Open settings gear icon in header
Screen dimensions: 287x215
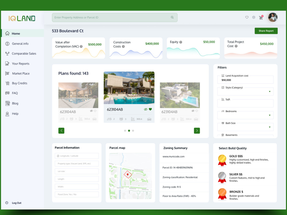pos(254,17)
